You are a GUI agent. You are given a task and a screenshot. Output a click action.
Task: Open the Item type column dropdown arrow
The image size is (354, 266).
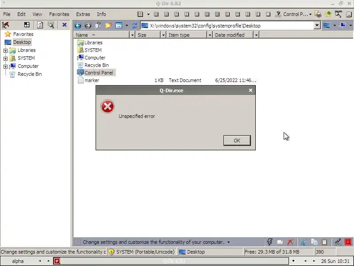coord(210,35)
